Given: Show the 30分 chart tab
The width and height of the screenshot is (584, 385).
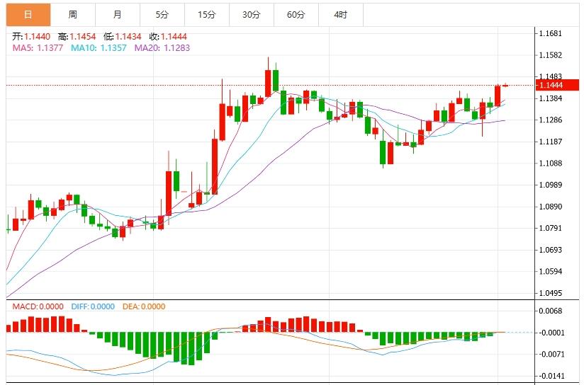Looking at the screenshot, I should coord(251,14).
